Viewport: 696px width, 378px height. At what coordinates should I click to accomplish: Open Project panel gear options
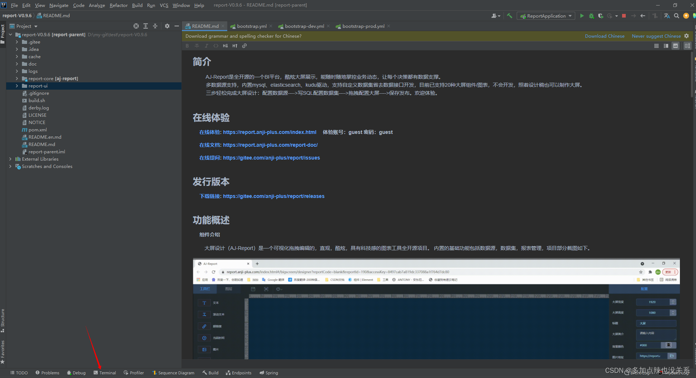(x=167, y=26)
